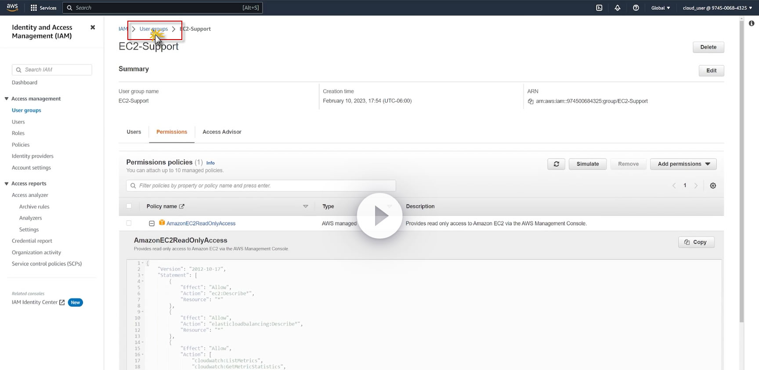
Task: Open Policies in the sidebar
Action: coord(21,145)
